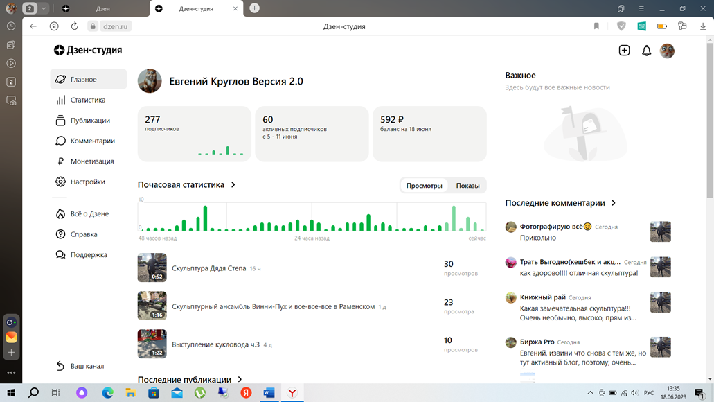
Task: Open comment by Книжный рай
Action: 588,307
